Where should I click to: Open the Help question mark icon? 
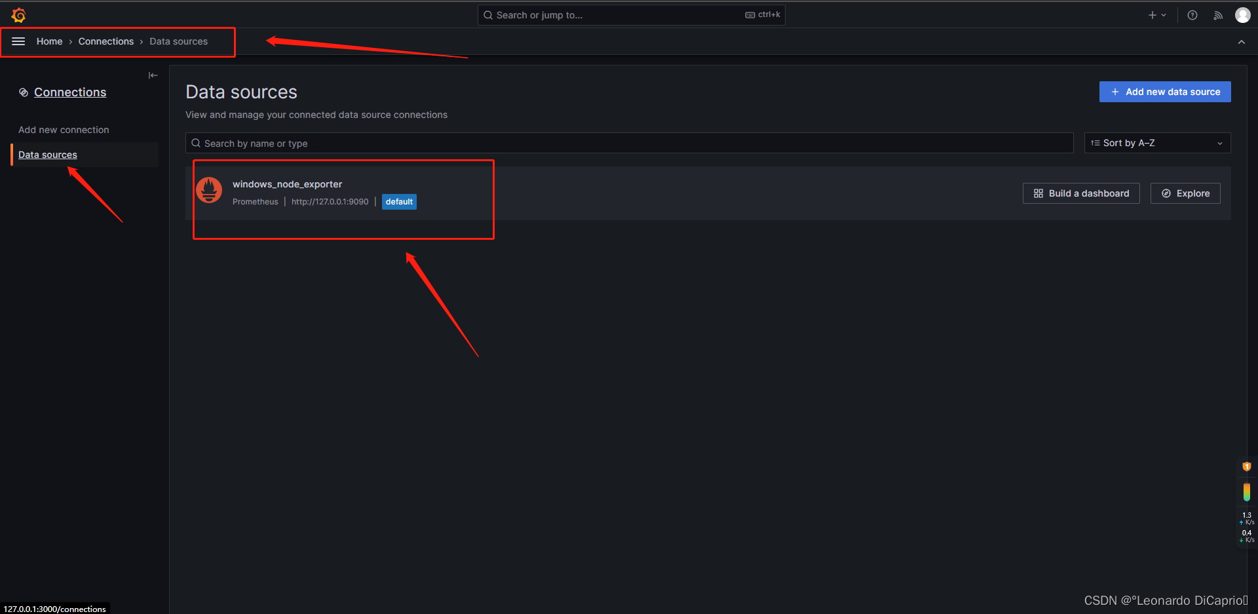(x=1192, y=14)
